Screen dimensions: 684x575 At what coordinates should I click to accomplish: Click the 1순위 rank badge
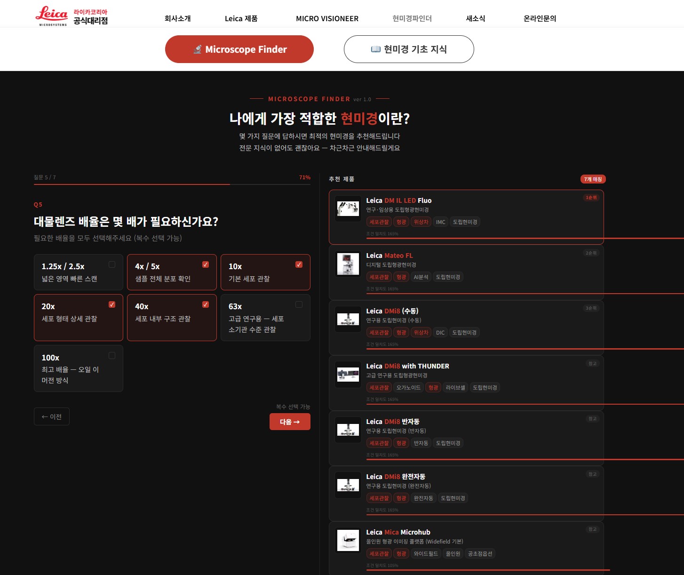591,198
